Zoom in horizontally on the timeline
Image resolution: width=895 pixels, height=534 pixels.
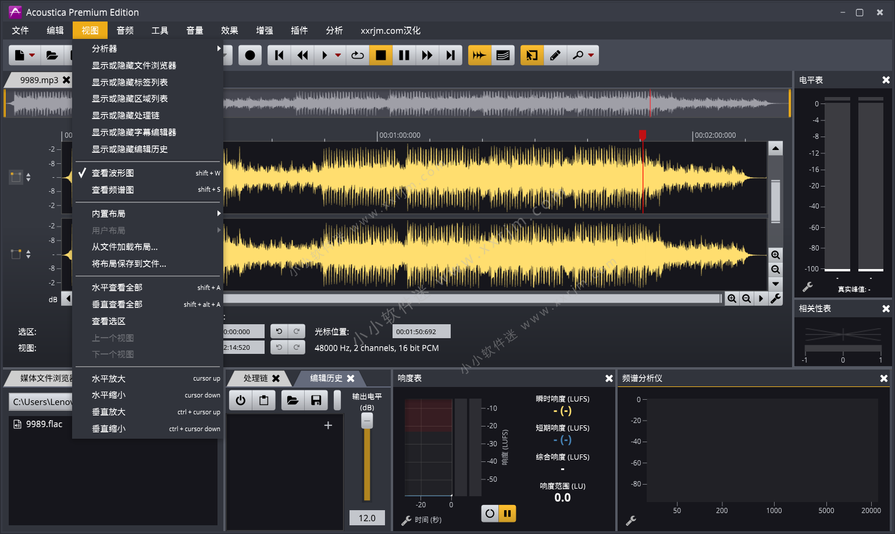(x=732, y=299)
